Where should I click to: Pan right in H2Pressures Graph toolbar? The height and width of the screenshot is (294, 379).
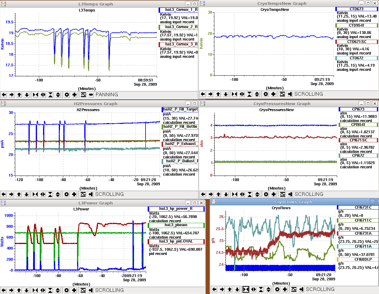click(11, 194)
